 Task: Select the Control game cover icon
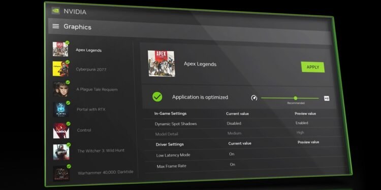pos(61,130)
